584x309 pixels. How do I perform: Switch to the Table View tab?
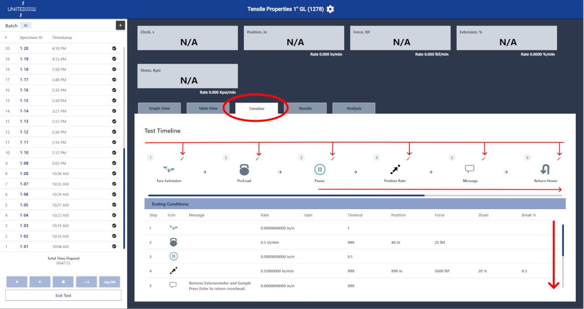[x=208, y=108]
